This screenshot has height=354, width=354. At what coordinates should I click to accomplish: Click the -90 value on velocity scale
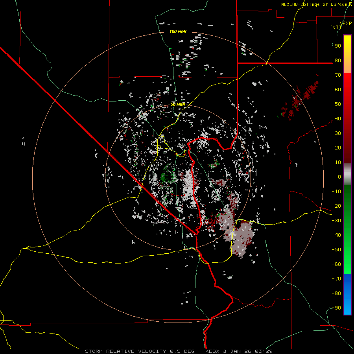336,308
